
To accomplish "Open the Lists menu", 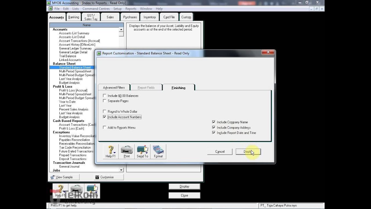I will tap(76, 9).
